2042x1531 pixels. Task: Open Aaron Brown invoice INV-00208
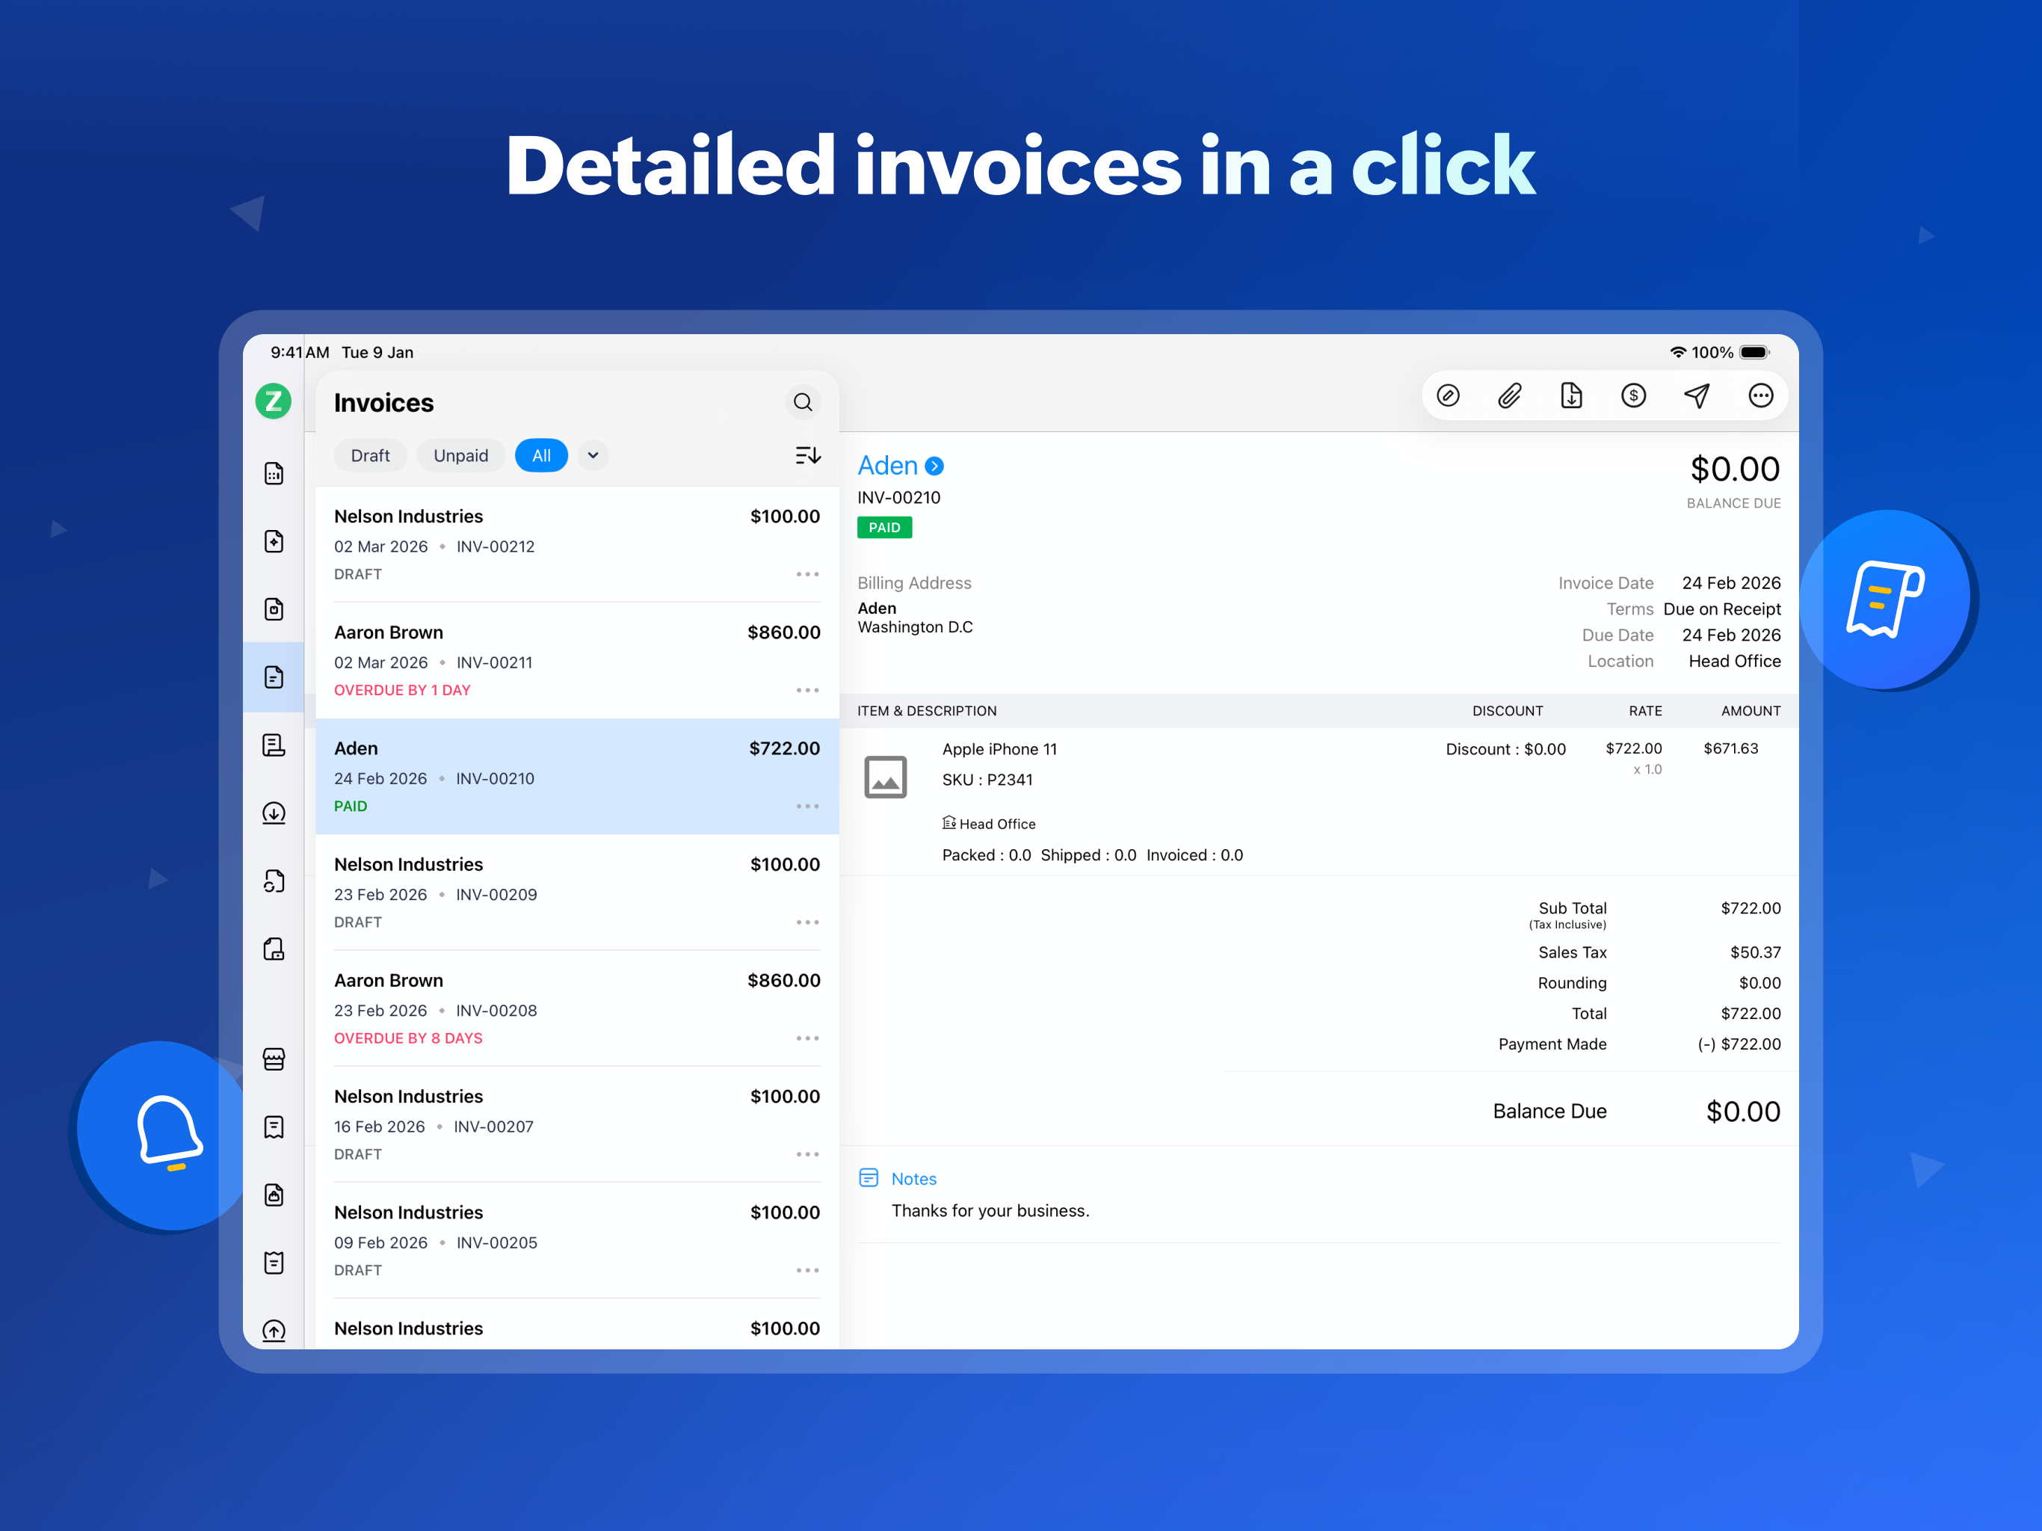577,1009
